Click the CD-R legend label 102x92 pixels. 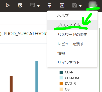tap(69, 72)
